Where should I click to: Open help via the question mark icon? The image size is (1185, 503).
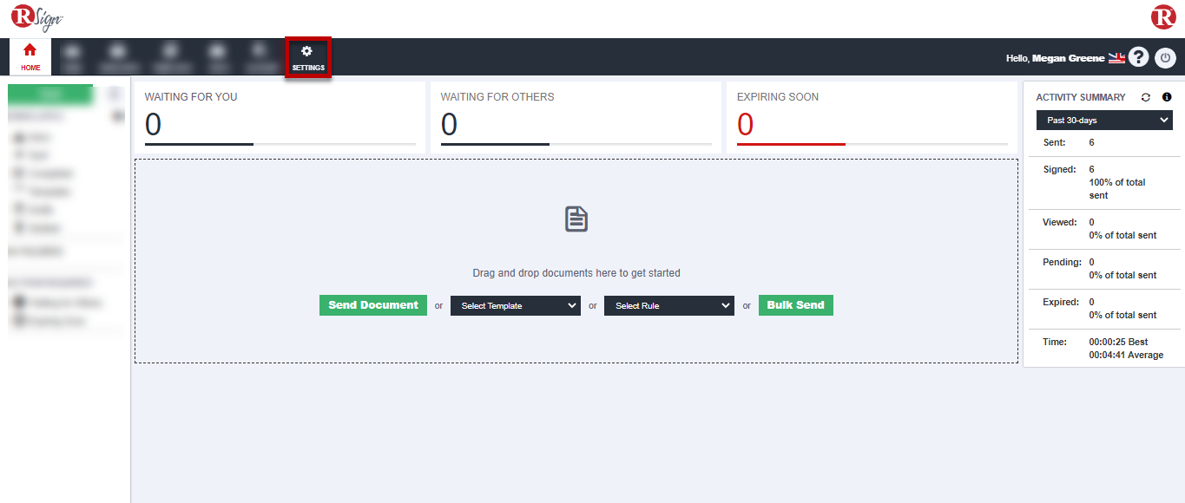[1138, 56]
